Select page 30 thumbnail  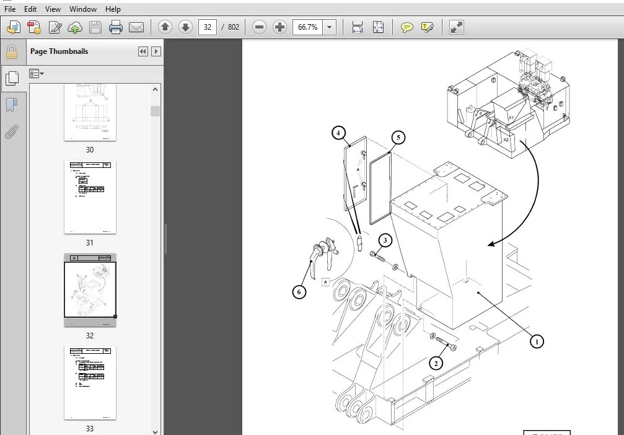tap(90, 112)
